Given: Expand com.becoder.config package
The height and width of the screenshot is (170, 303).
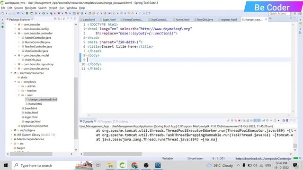Looking at the screenshot, I should point(15,29).
